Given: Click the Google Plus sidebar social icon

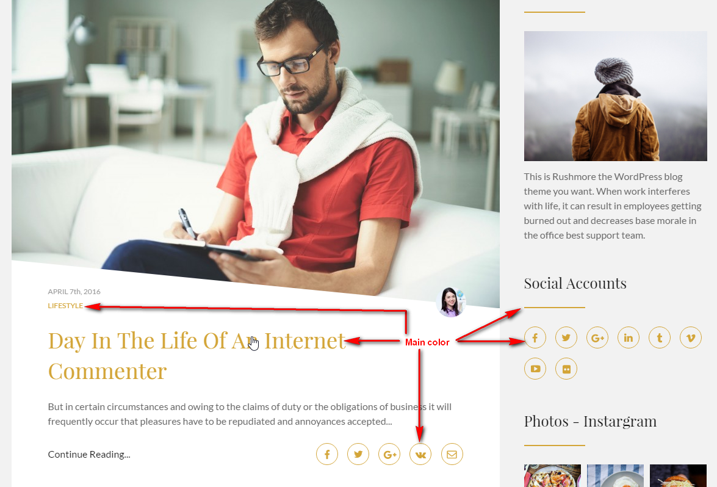Looking at the screenshot, I should coord(597,338).
